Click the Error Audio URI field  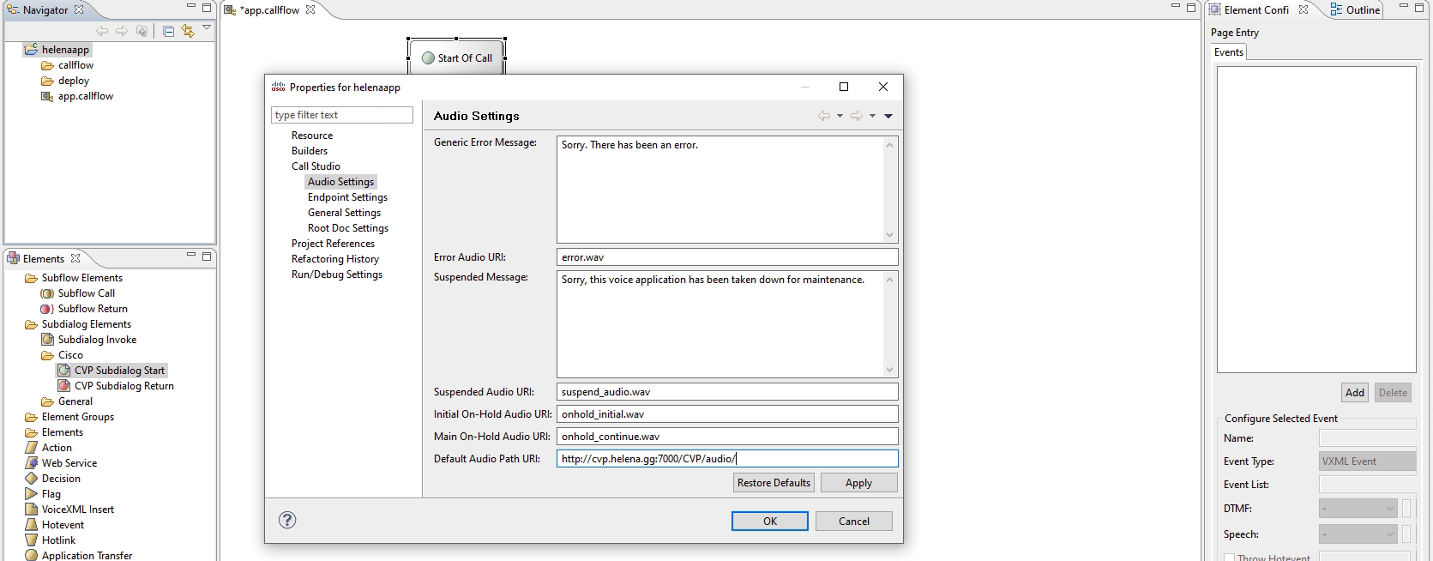[726, 257]
